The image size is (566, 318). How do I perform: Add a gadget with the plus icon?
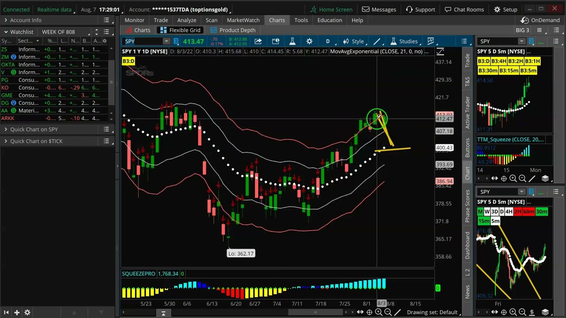point(16,312)
